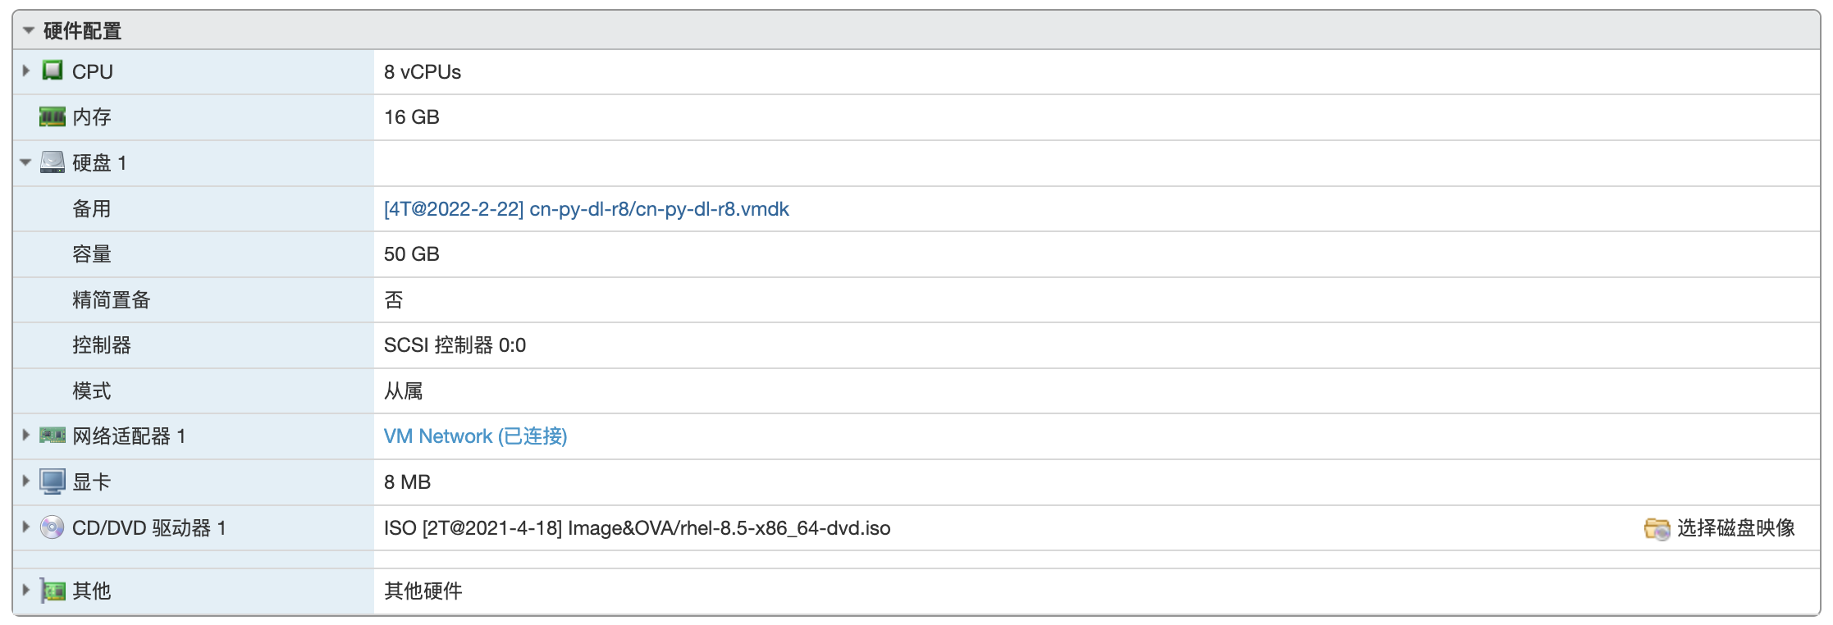Click the hard disk 1 drive icon
Screen dimensions: 1833x625
(x=53, y=162)
